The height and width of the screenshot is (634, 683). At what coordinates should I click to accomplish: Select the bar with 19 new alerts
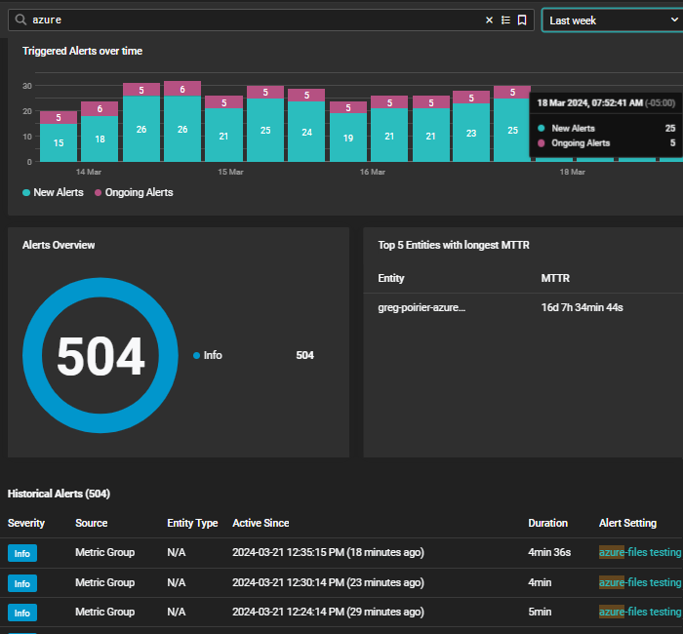348,138
